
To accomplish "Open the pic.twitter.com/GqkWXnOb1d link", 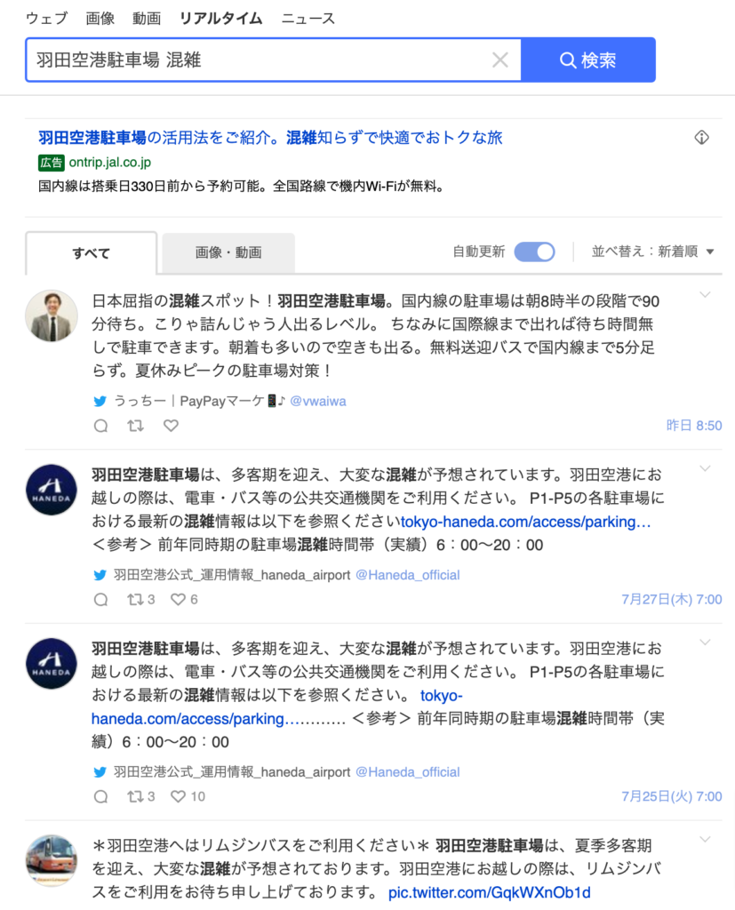I will click(x=490, y=892).
